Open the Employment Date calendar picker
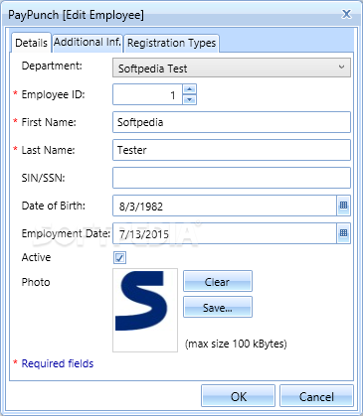 tap(343, 233)
